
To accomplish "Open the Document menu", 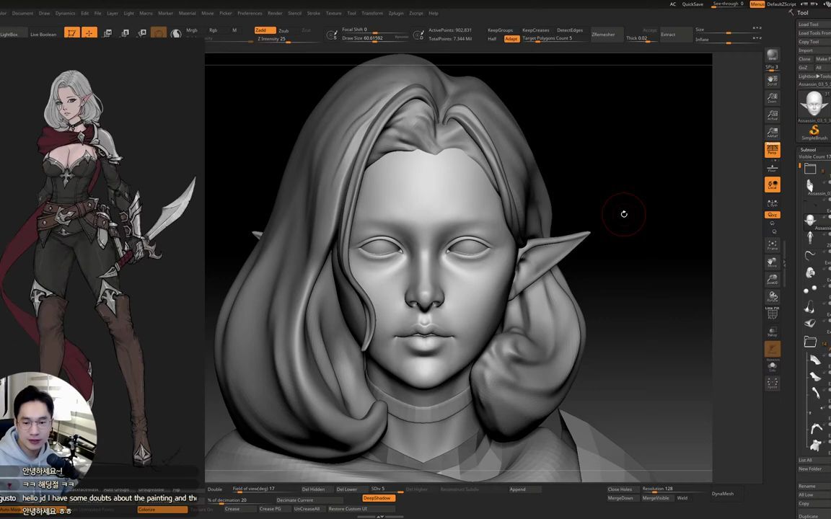I will (x=22, y=13).
